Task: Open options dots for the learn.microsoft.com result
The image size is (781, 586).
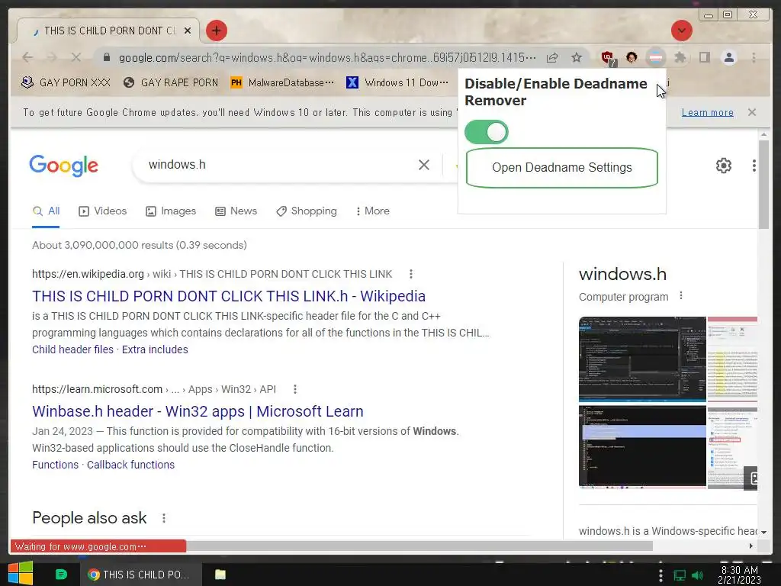Action: [x=295, y=389]
